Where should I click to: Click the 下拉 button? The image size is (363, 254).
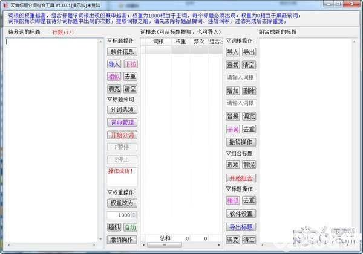130,64
